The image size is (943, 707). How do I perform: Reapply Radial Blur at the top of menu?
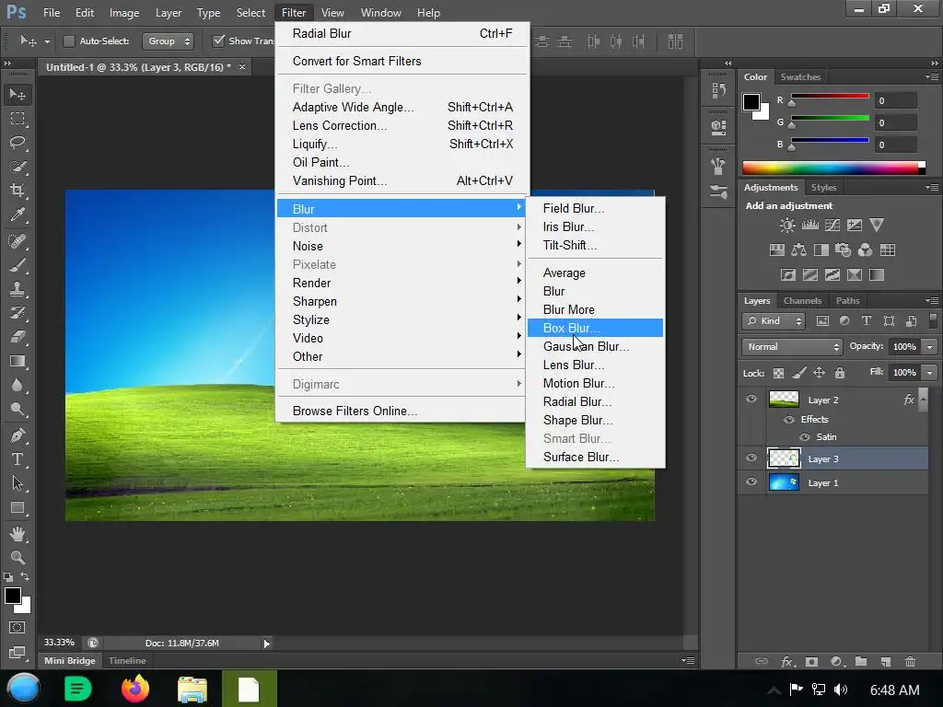[402, 33]
